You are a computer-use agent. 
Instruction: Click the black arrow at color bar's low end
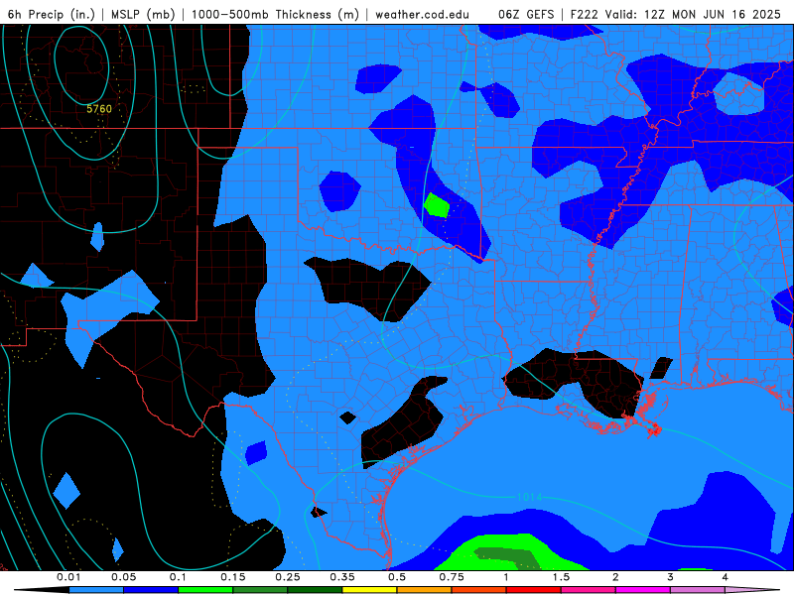coord(42,590)
